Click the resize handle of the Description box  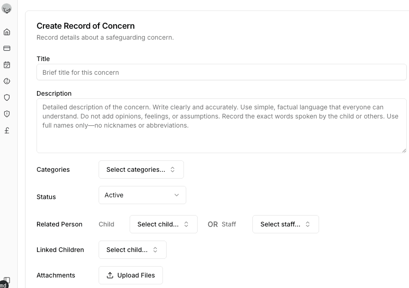[x=404, y=150]
